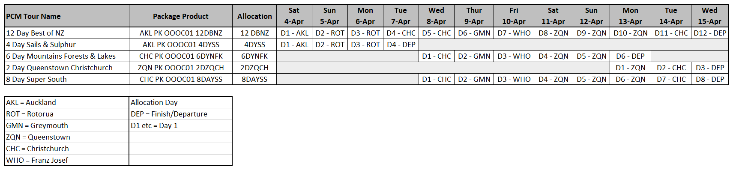The height and width of the screenshot is (170, 733).
Task: Click the D12 - DEP cell
Action: [709, 33]
